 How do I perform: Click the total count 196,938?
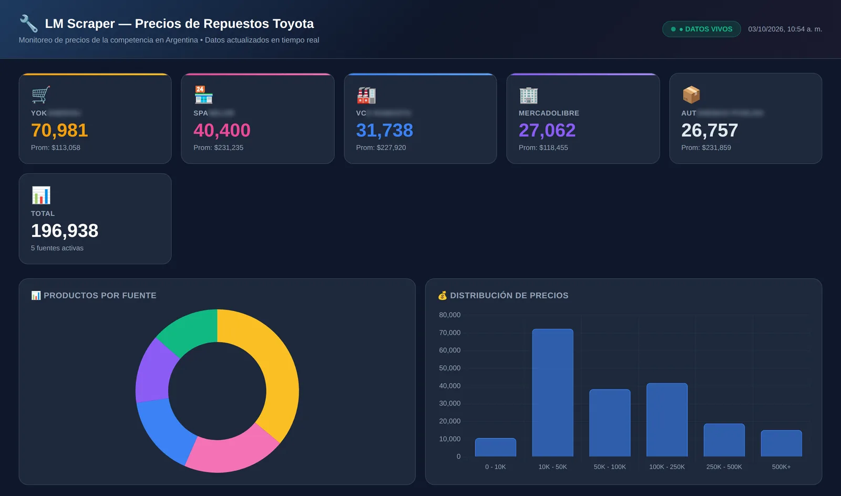point(65,231)
